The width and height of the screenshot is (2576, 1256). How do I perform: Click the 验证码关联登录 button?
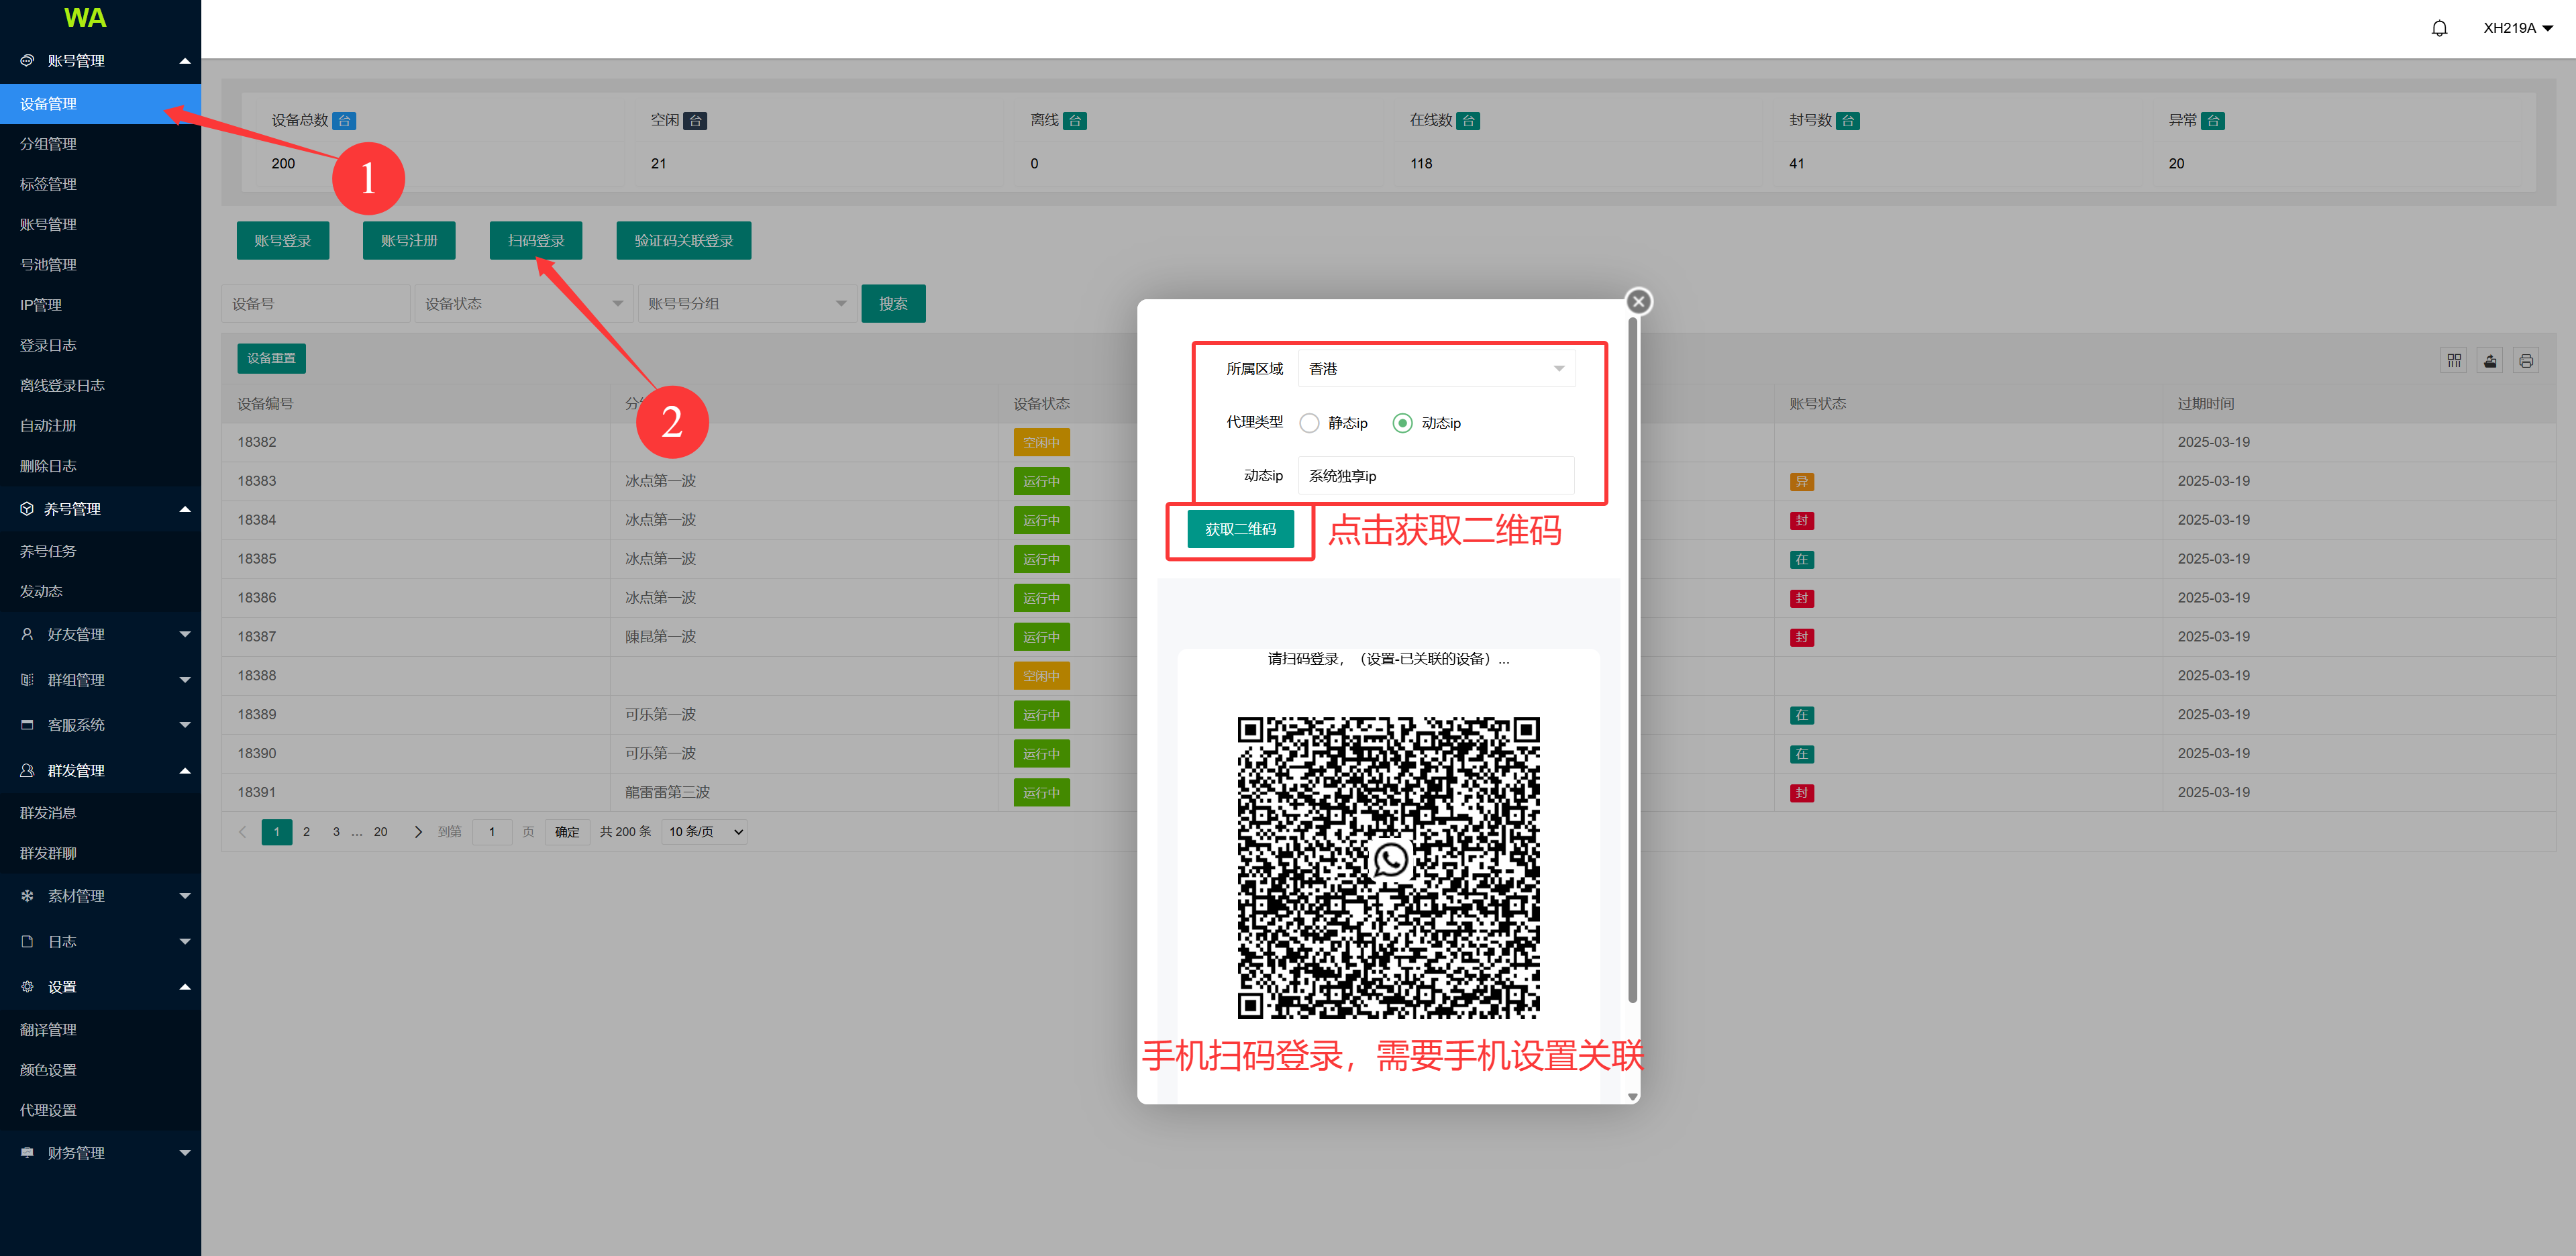point(683,241)
